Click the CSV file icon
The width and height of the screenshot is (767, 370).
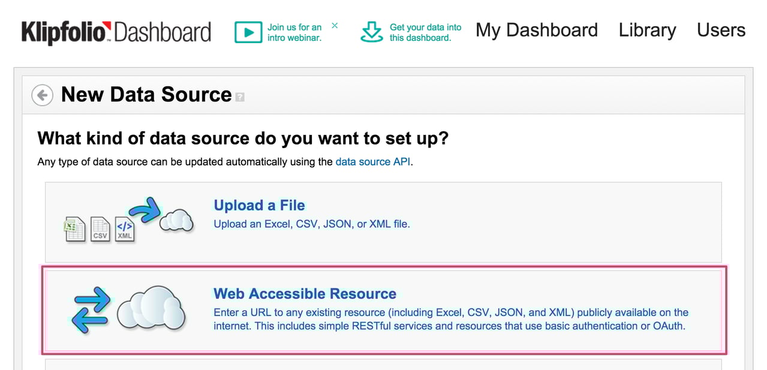click(100, 229)
